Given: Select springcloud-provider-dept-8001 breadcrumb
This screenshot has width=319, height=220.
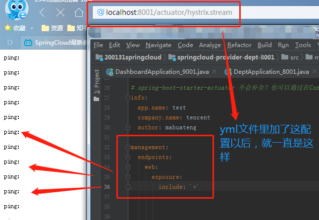Looking at the screenshot, I should click(x=221, y=57).
